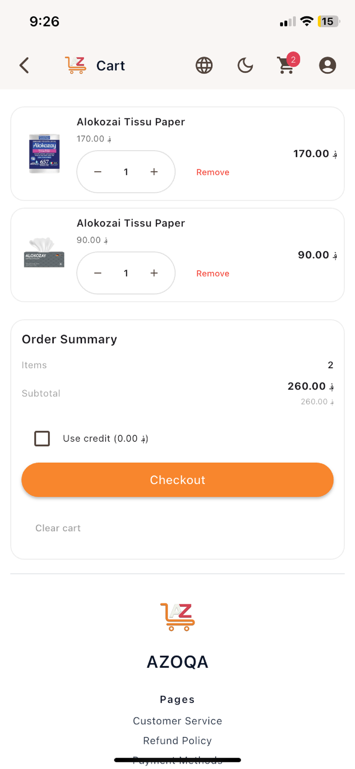
Task: Go back using the back arrow
Action: [24, 66]
